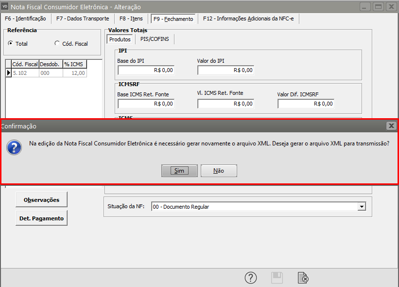Select the 000 Desdob. cell
Screen dimensions: 399x287
click(51, 73)
